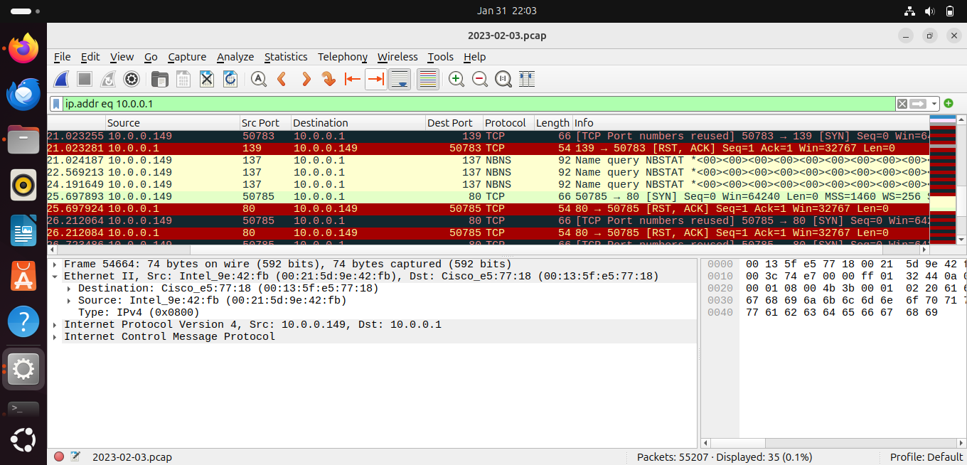Viewport: 967px width, 465px height.
Task: Expand Destination: Cisco_e5:77:18 node
Action: 69,289
